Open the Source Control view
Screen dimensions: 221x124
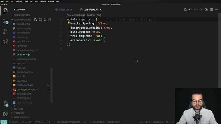pyautogui.click(x=6, y=21)
